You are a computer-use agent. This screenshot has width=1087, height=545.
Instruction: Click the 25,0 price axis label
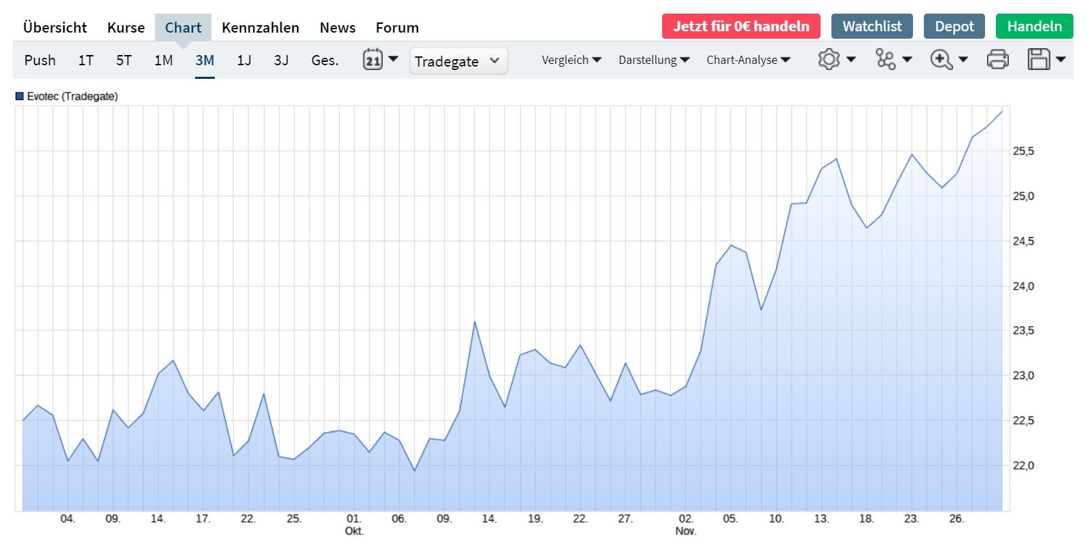click(x=1023, y=196)
